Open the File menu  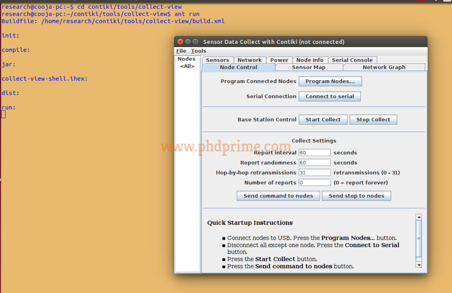click(x=181, y=51)
